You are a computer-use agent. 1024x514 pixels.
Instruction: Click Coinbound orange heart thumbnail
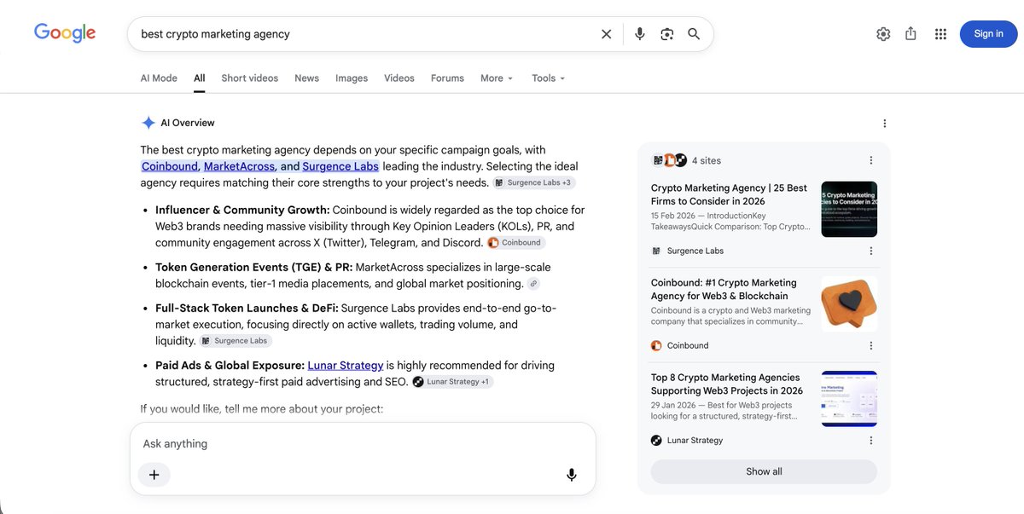click(x=849, y=303)
